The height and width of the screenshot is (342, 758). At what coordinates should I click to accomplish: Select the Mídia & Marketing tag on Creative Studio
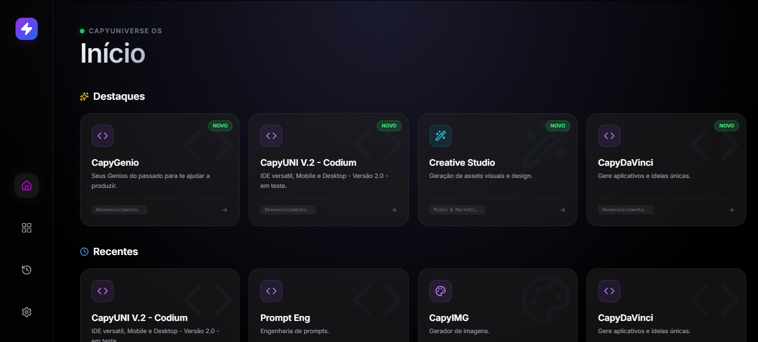[457, 210]
